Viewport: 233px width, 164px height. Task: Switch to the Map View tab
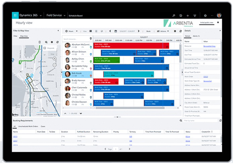24,36
